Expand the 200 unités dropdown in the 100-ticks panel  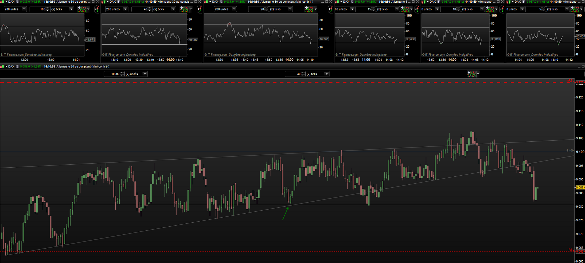pyautogui.click(x=24, y=9)
